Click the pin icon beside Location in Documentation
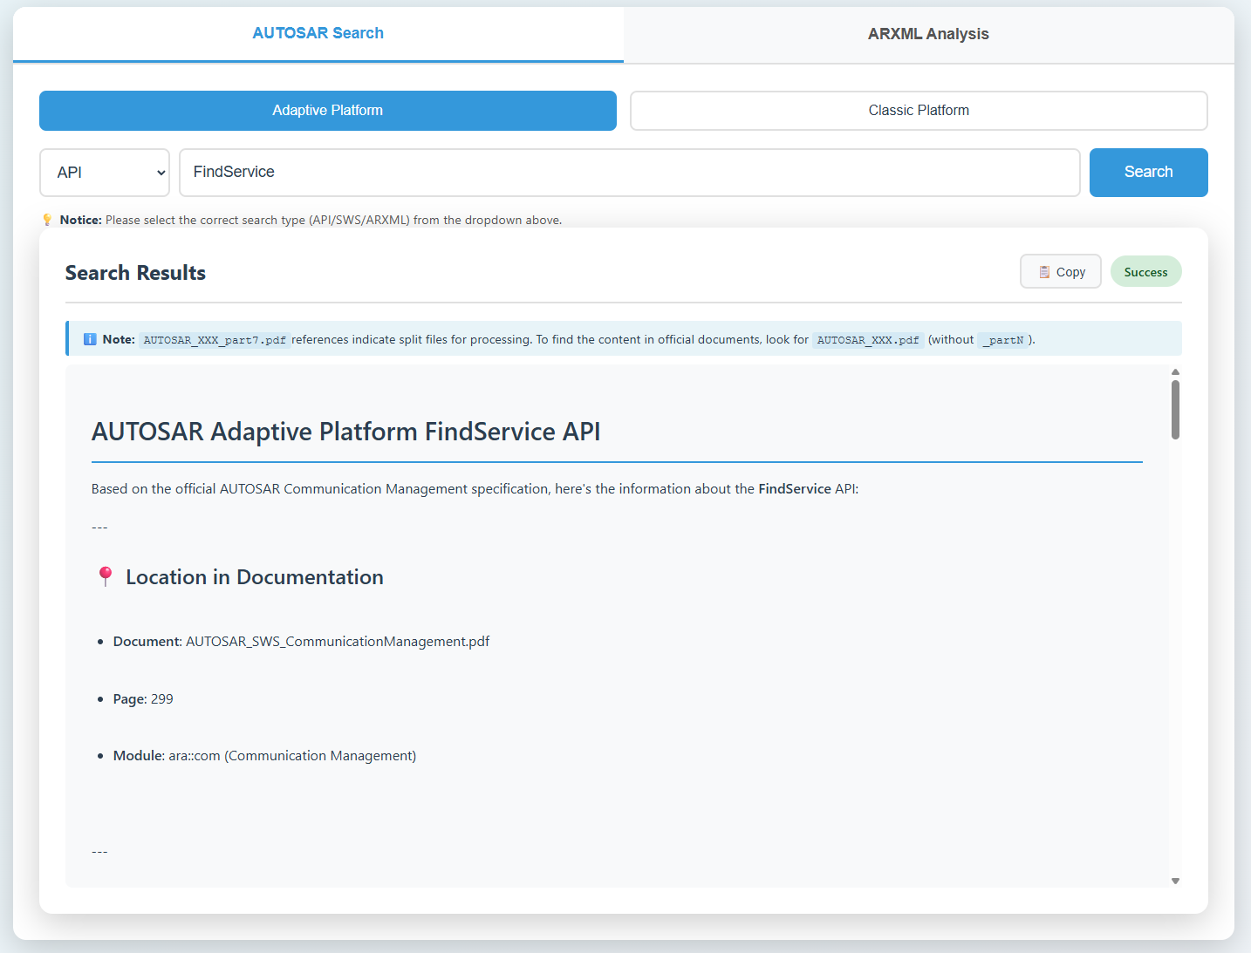The width and height of the screenshot is (1251, 953). pos(106,577)
